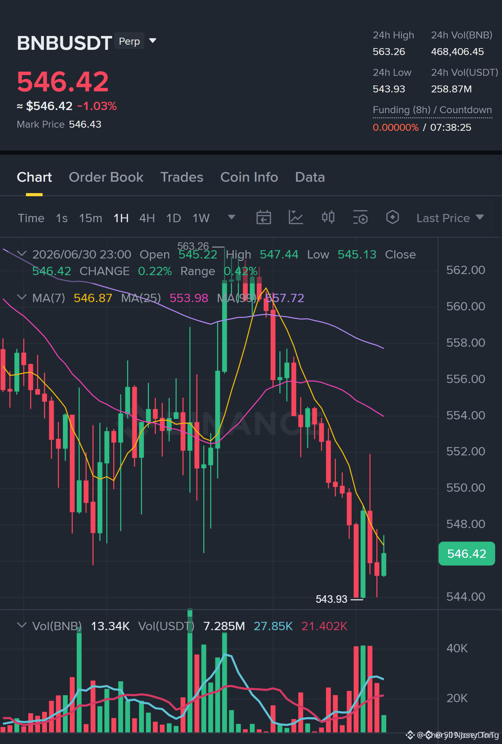Tap the 07:38:25 countdown timer

pyautogui.click(x=451, y=127)
